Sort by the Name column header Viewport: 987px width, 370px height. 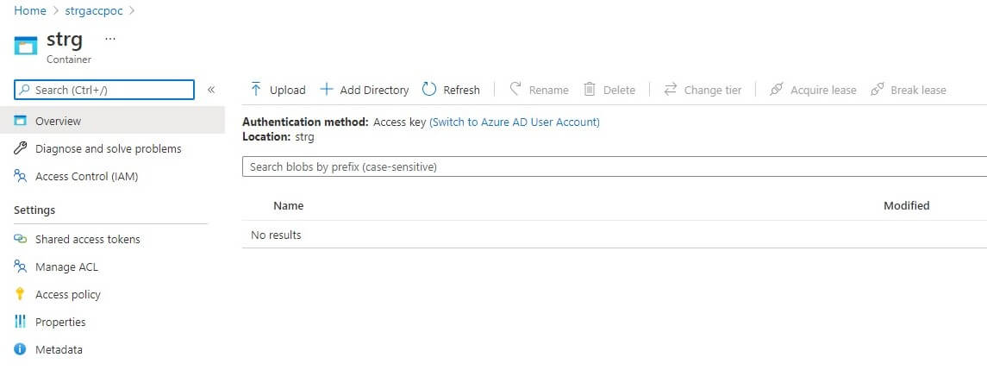coord(288,206)
